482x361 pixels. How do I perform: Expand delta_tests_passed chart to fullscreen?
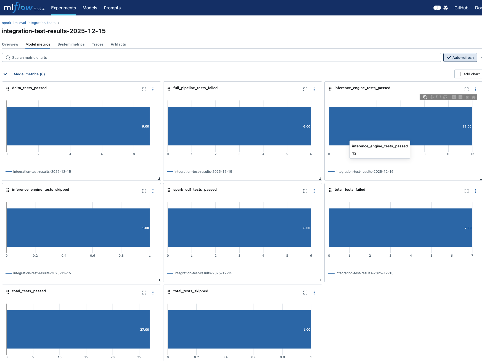[x=144, y=89]
